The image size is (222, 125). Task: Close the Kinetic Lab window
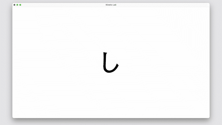tap(14, 5)
